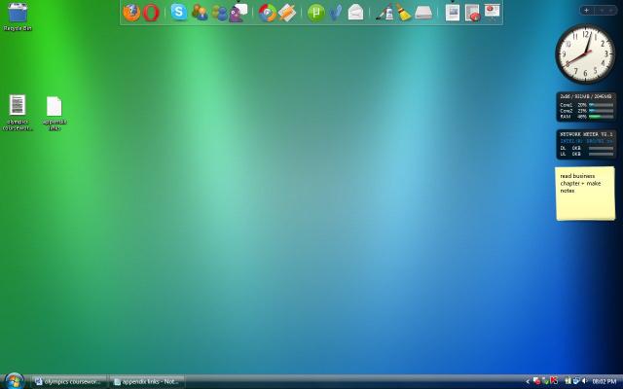
Task: Launch uTorrent from the dock
Action: (x=315, y=13)
